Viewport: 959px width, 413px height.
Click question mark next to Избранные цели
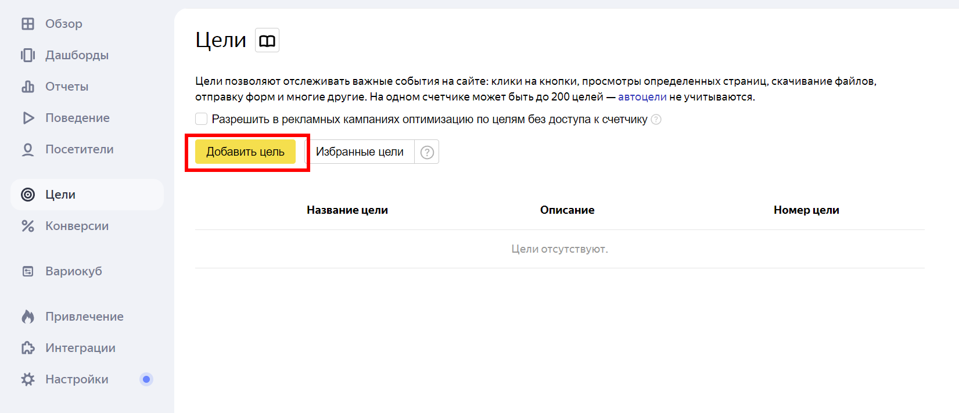pos(427,152)
